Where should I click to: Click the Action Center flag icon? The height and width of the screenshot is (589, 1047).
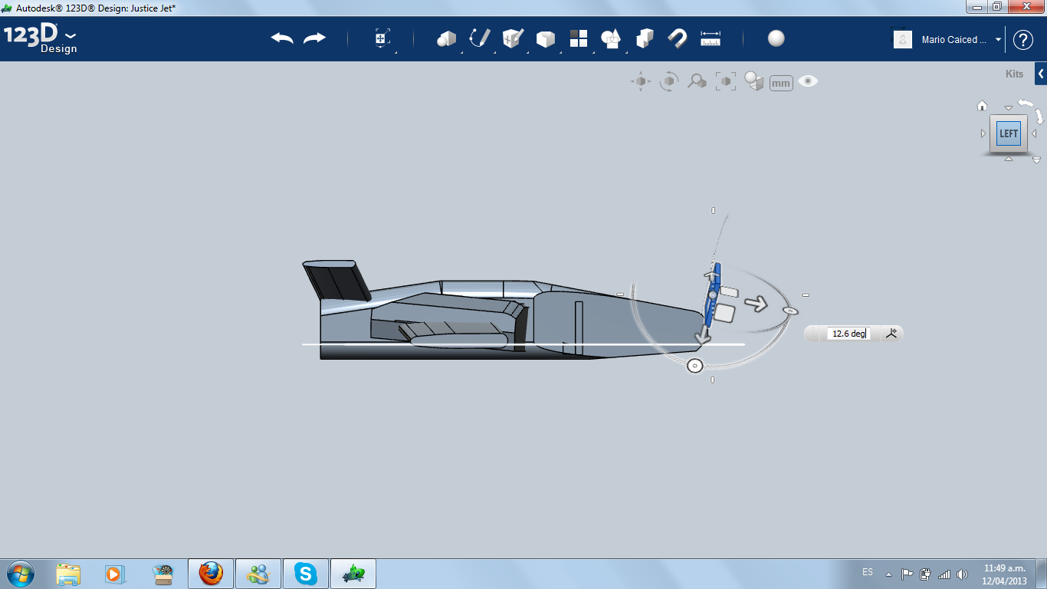click(x=907, y=574)
